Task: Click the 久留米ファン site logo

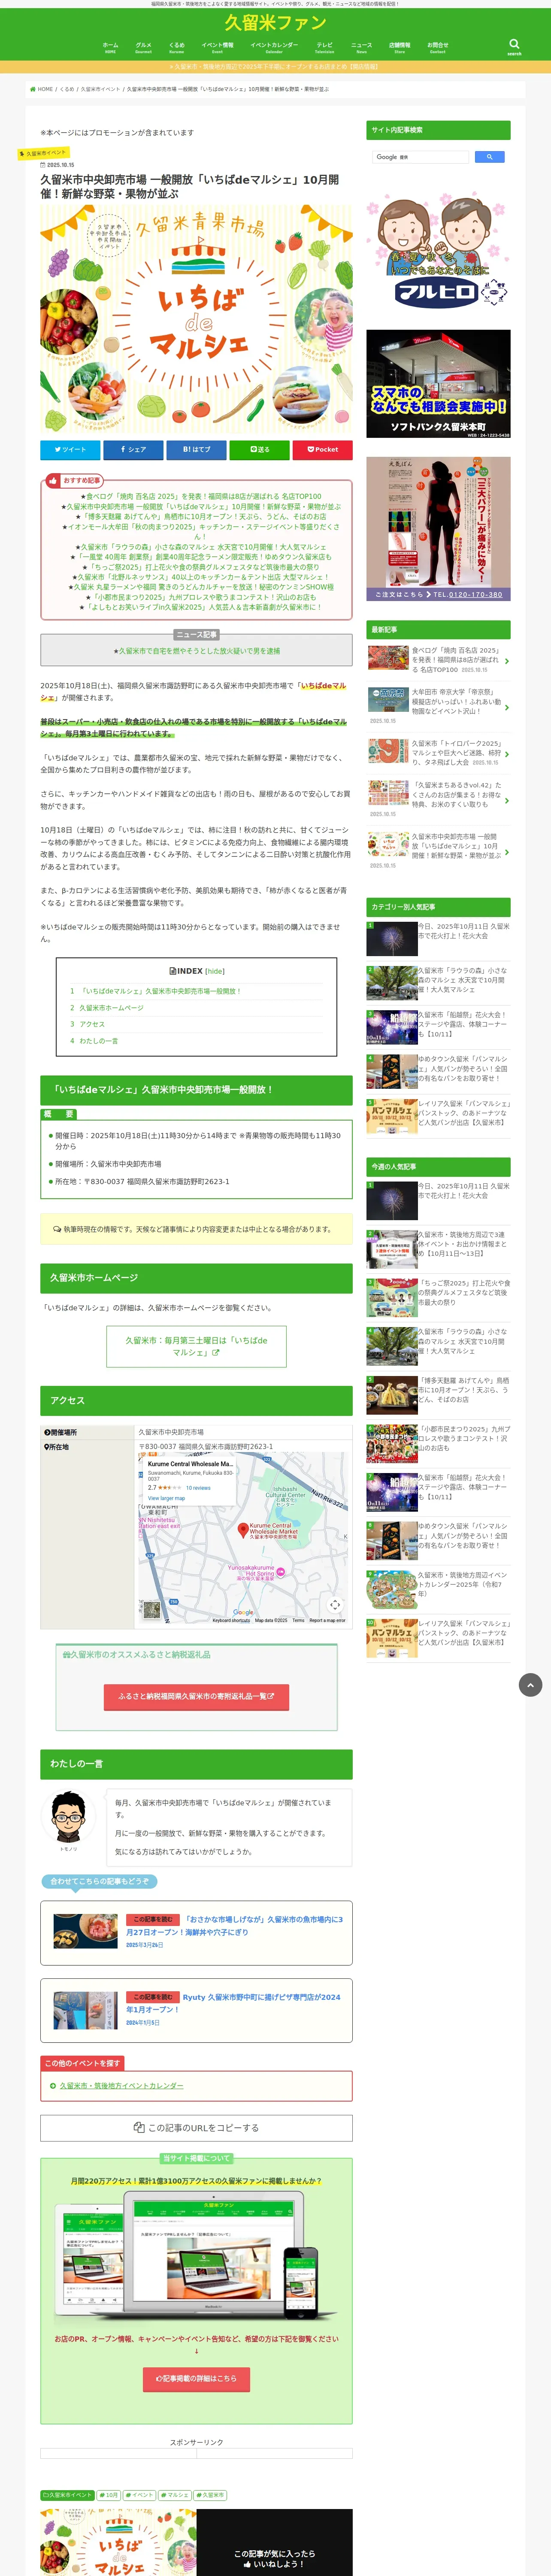Action: 275,23
